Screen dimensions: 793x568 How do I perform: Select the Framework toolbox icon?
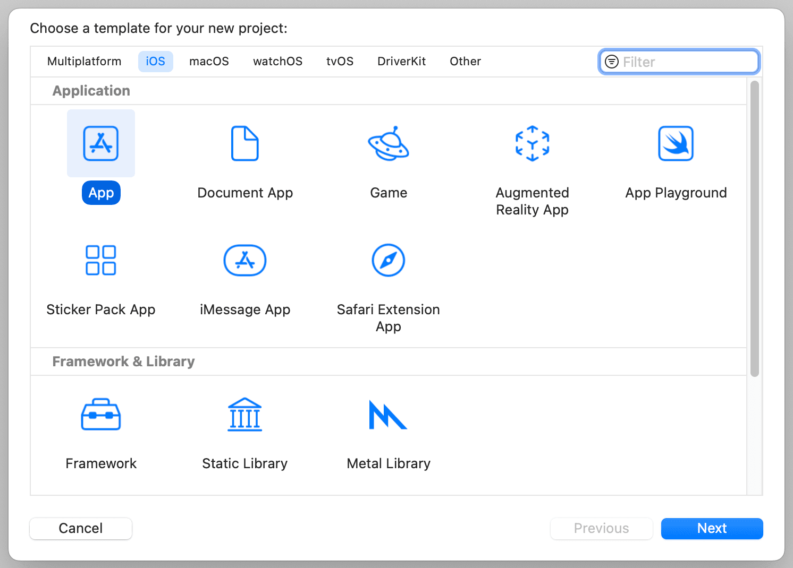click(x=101, y=414)
